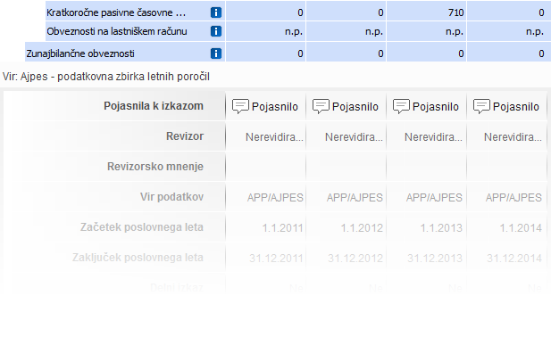Open info icon for Obveznosti na lastniškem računu
The image size is (551, 337).
point(216,31)
